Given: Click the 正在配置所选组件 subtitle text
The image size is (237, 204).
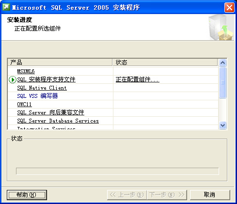Looking at the screenshot, I should pos(37,29).
